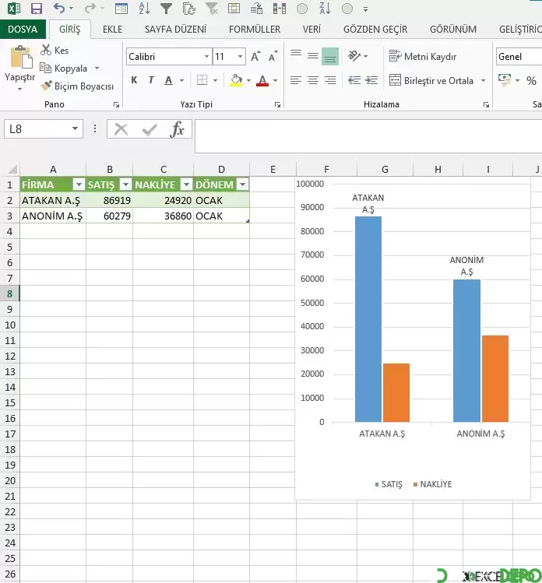Click the orange NAKLİYE bar for ANONİM A.Ş
Screen dimensions: 542x583
coord(495,378)
